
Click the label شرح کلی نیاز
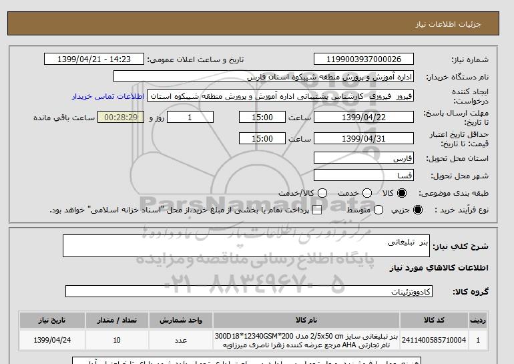(x=461, y=246)
